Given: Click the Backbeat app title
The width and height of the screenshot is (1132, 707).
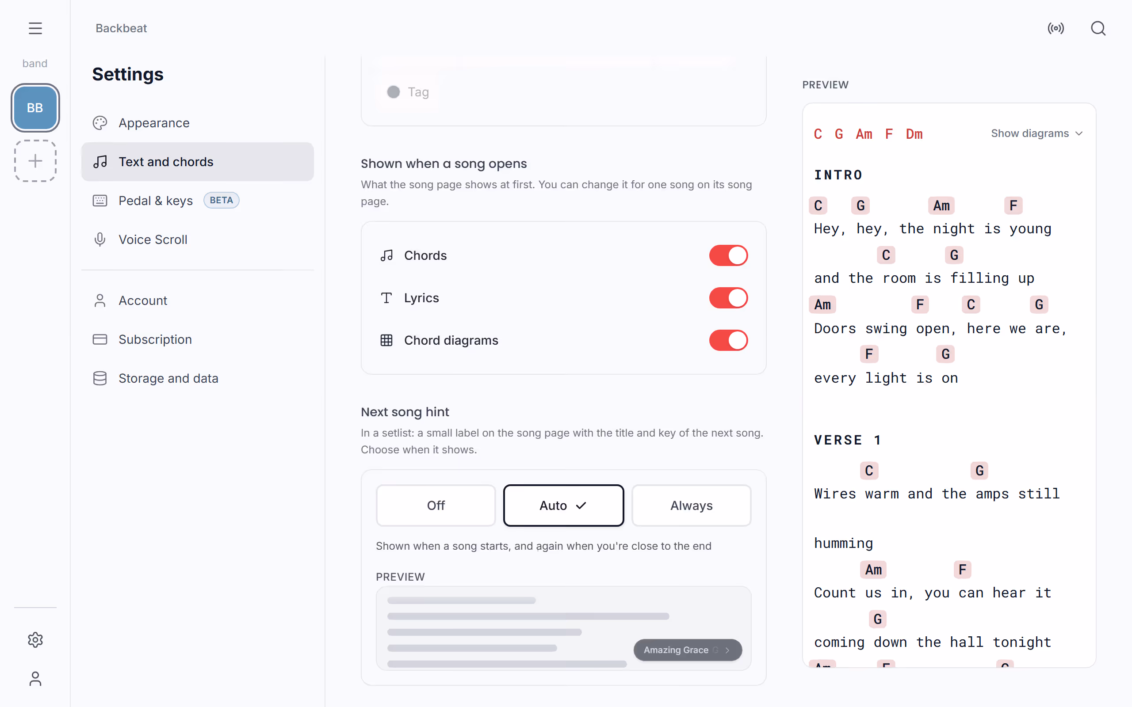Looking at the screenshot, I should pyautogui.click(x=121, y=29).
